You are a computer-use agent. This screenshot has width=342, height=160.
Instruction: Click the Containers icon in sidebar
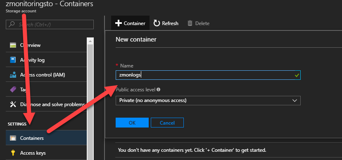click(x=13, y=138)
